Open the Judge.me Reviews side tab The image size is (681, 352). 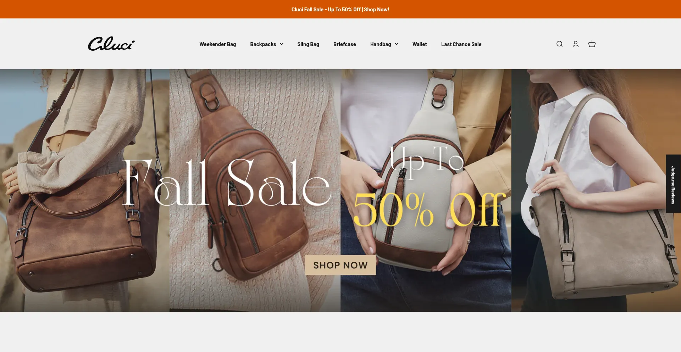point(673,184)
